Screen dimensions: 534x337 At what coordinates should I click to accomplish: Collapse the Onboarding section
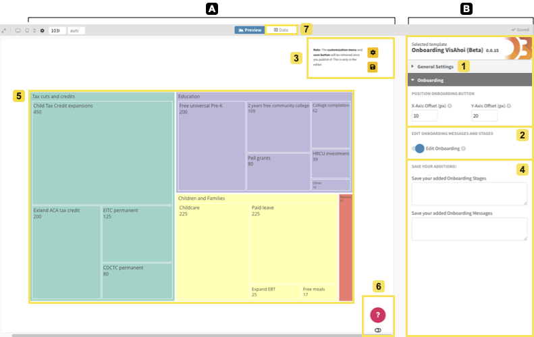pyautogui.click(x=430, y=80)
